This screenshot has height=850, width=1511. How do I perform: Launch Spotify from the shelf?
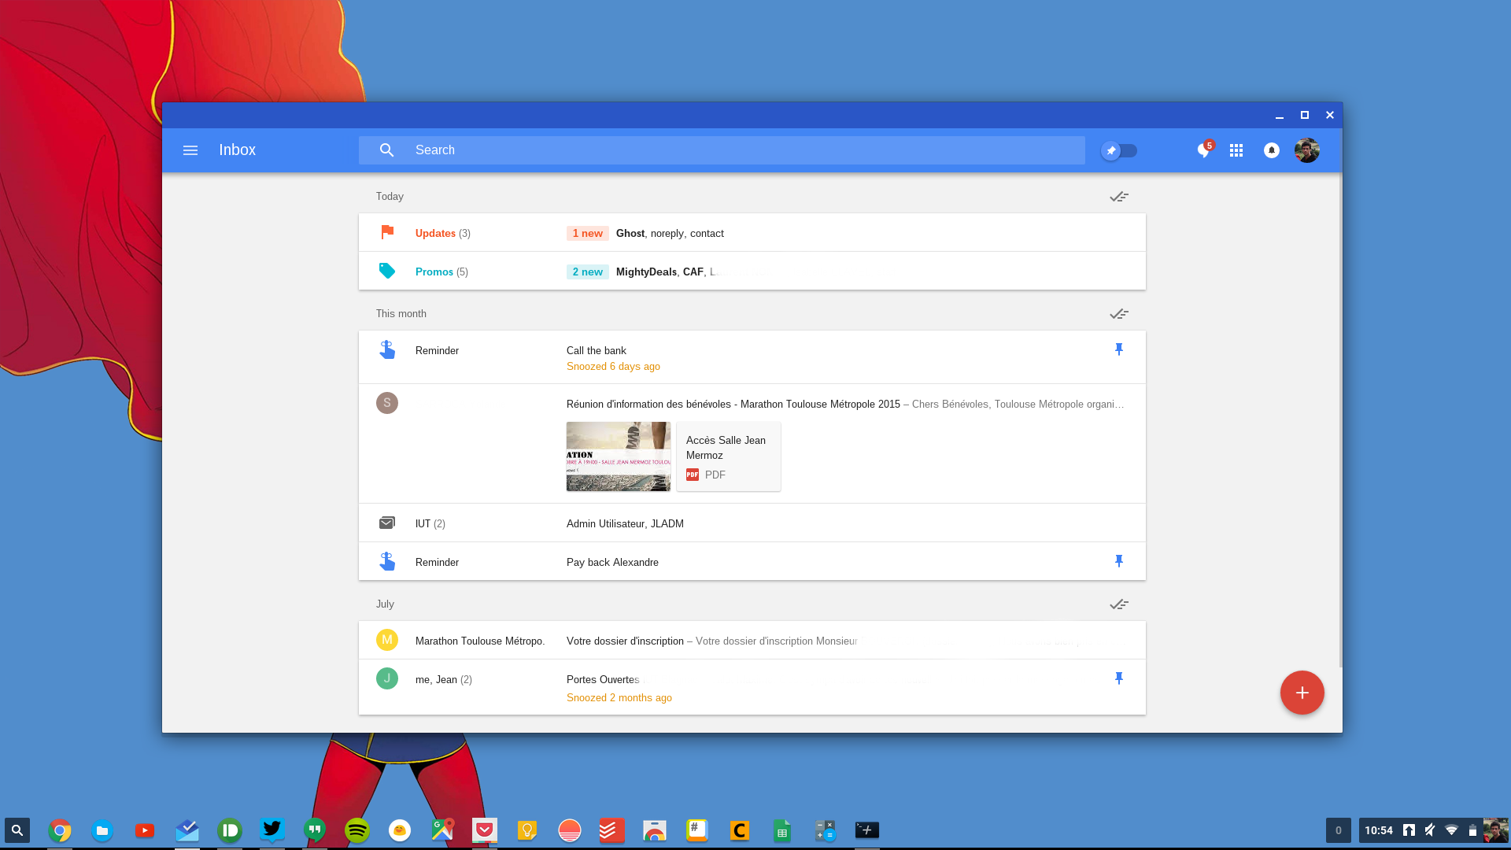[357, 830]
